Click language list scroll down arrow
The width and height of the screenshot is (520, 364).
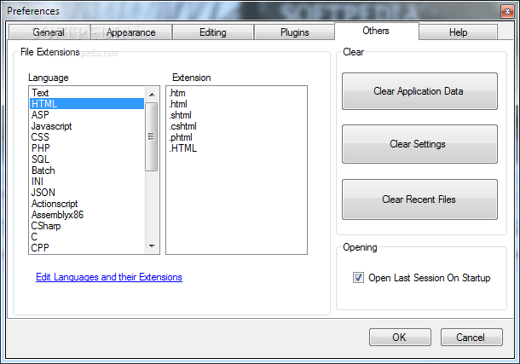click(152, 246)
